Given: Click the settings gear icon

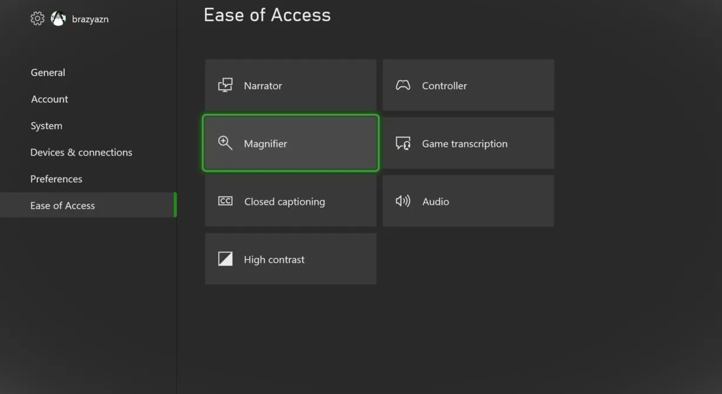Looking at the screenshot, I should click(37, 19).
